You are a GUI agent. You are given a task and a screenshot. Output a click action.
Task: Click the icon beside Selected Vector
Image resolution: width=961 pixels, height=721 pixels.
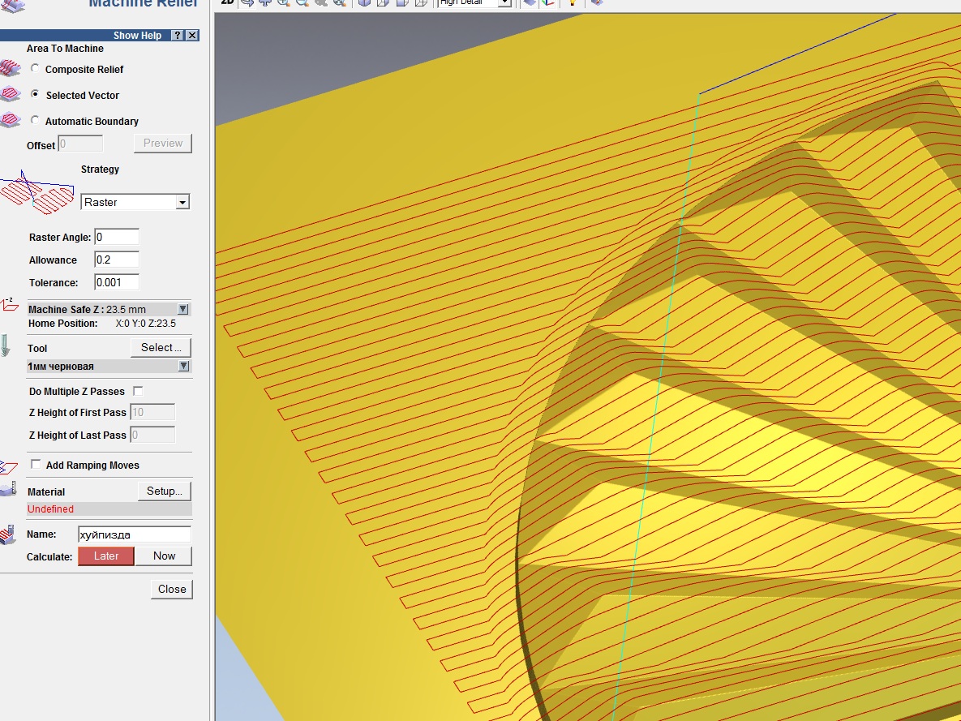coord(10,94)
